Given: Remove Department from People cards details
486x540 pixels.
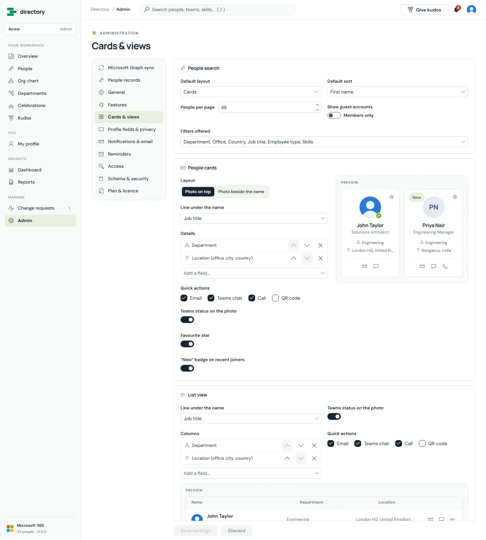Looking at the screenshot, I should pyautogui.click(x=321, y=245).
